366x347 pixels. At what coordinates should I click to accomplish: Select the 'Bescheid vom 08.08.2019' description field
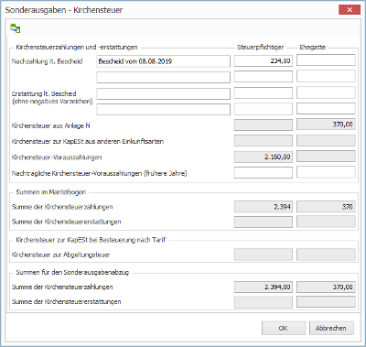tap(164, 61)
